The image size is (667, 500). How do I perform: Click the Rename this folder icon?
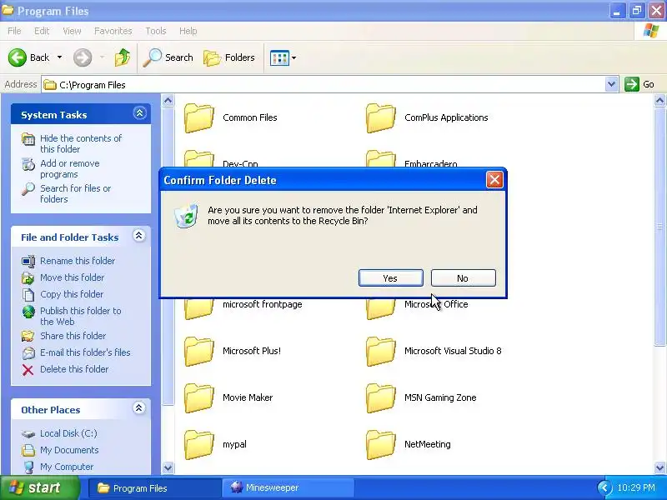(x=28, y=261)
